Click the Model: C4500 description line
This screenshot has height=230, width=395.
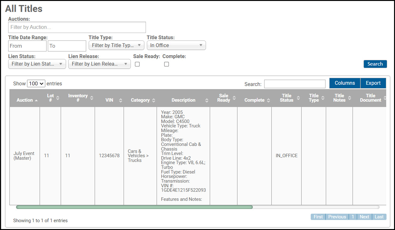(x=175, y=121)
